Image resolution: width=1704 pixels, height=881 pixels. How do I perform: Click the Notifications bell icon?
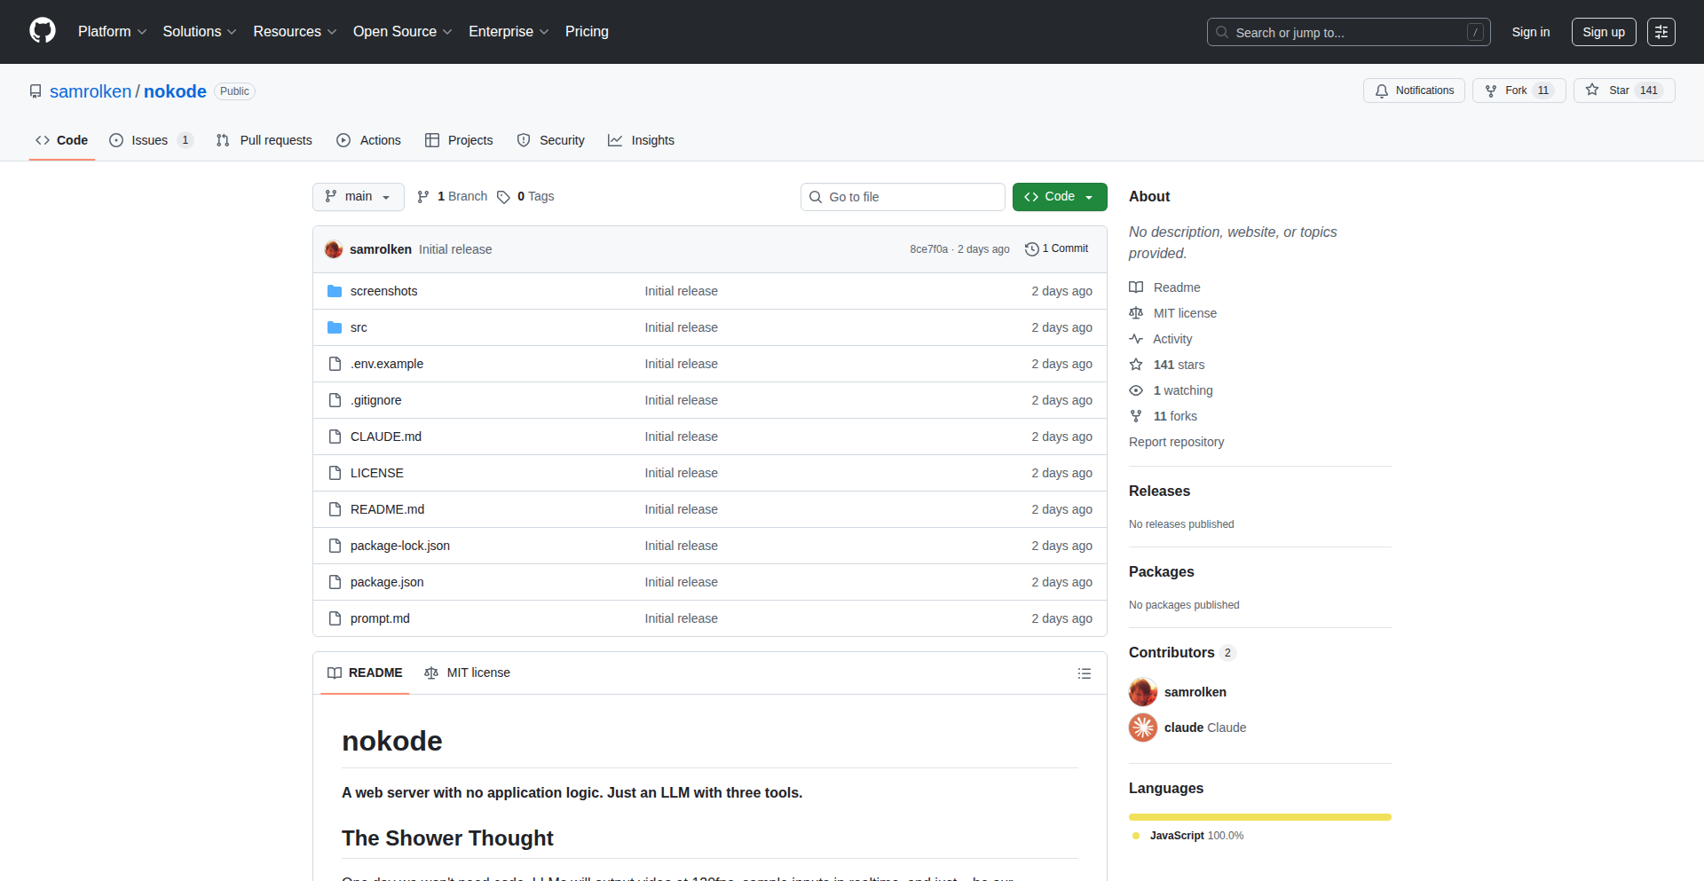(1381, 90)
